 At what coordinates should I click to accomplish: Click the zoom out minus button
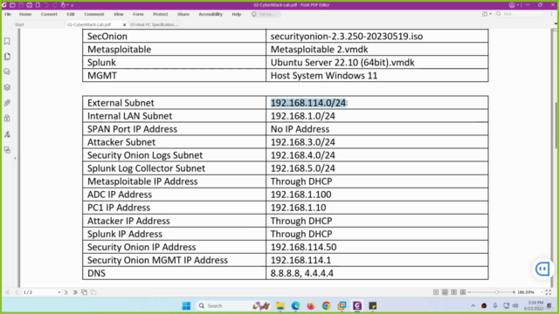click(x=470, y=292)
